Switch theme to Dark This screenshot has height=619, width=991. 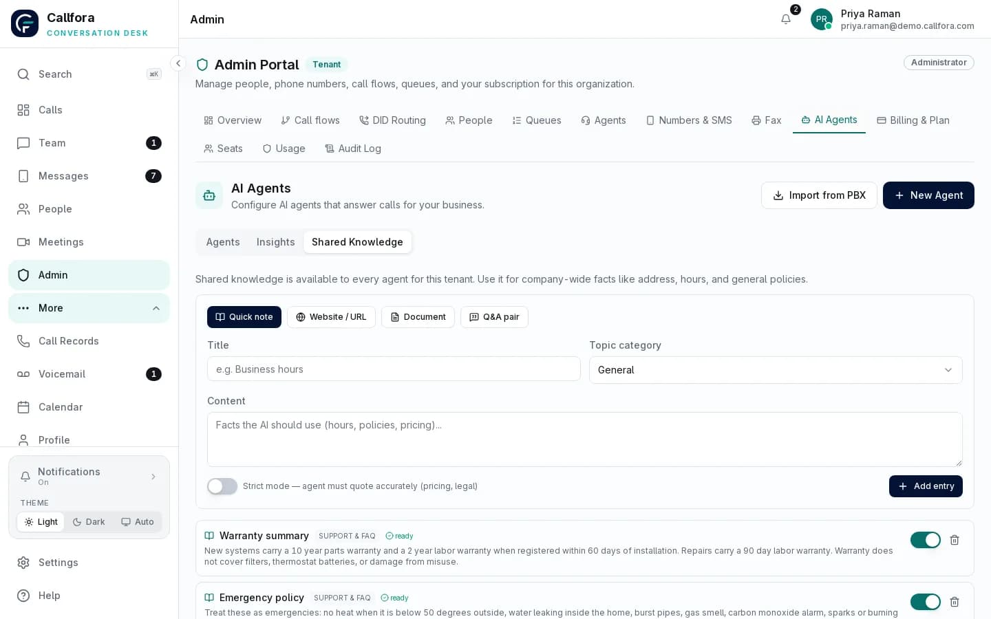click(x=89, y=522)
